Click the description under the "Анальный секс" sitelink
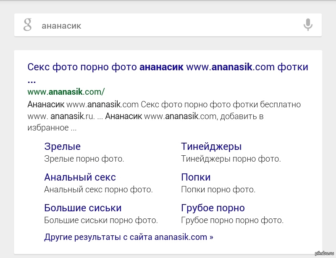 pos(98,190)
